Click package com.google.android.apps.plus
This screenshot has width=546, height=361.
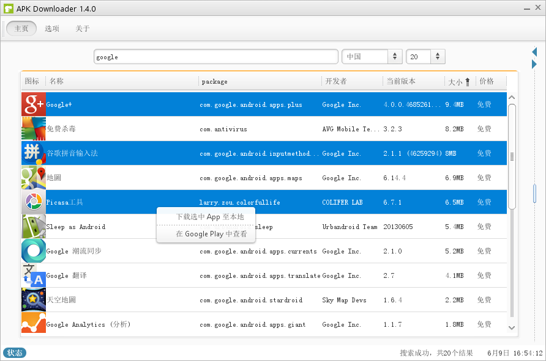(x=251, y=104)
